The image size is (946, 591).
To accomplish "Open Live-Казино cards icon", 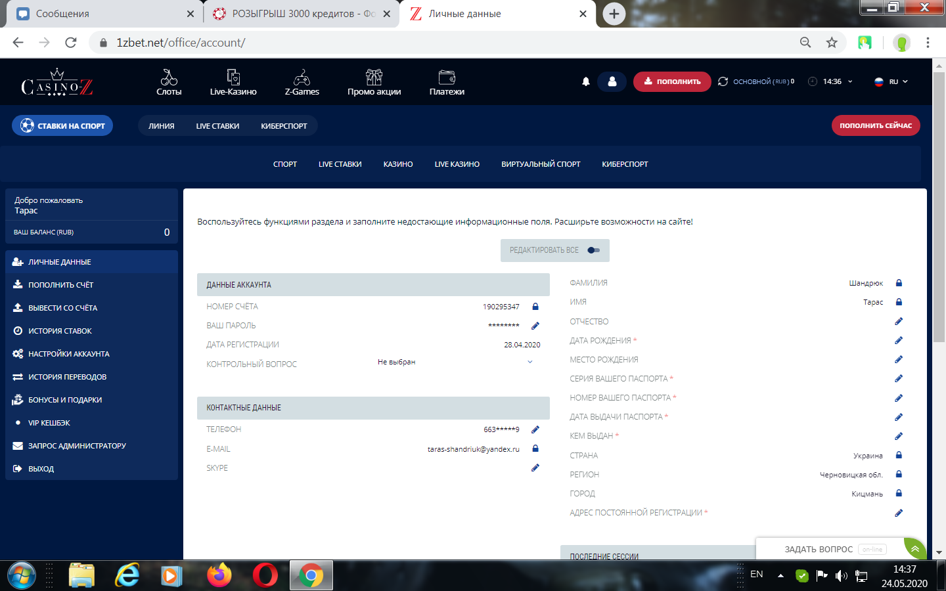I will pos(233,77).
